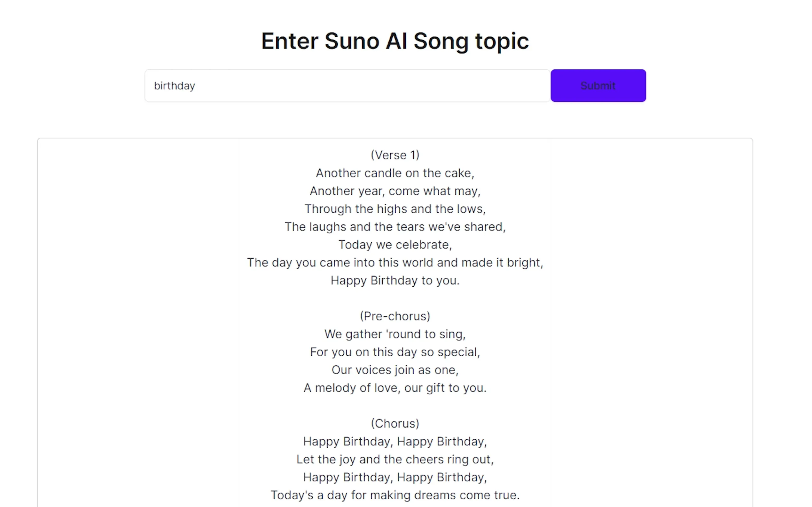Select 'We gather 'round to sing,'

coord(395,334)
